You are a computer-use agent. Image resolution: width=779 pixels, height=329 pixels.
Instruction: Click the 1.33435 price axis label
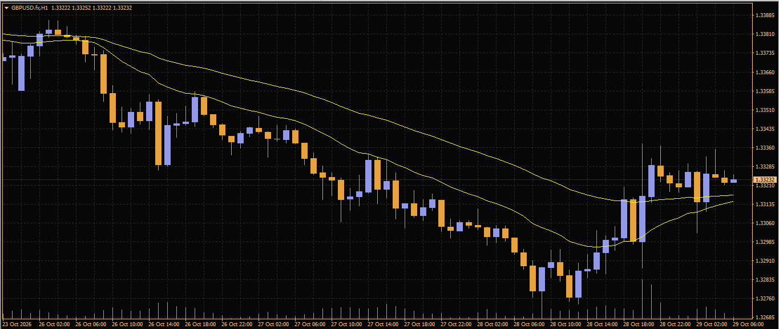(x=764, y=129)
